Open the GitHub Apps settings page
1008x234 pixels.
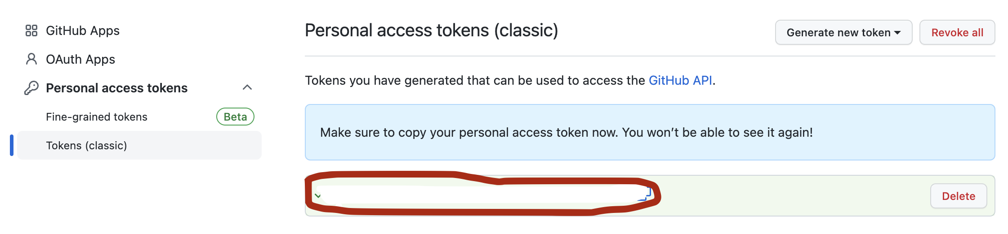tap(83, 30)
